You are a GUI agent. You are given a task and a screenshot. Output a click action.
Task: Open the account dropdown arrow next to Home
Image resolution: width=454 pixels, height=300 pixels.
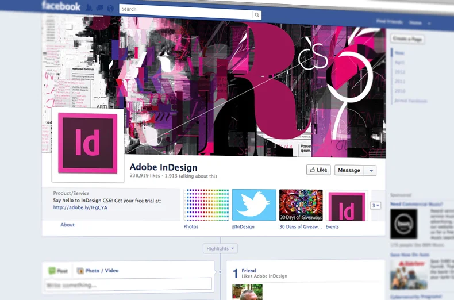429,23
